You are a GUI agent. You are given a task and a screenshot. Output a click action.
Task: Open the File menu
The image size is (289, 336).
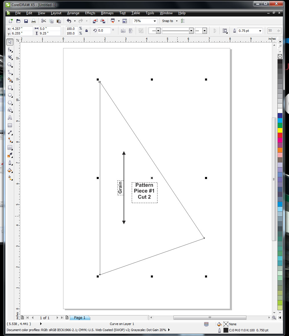[18, 13]
